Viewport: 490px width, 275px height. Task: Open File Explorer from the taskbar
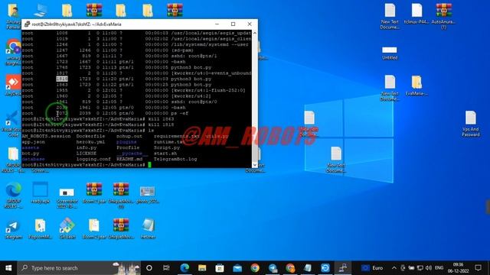click(202, 268)
